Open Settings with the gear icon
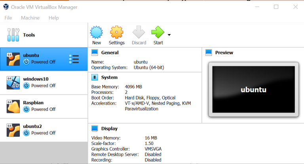 [x=116, y=32]
